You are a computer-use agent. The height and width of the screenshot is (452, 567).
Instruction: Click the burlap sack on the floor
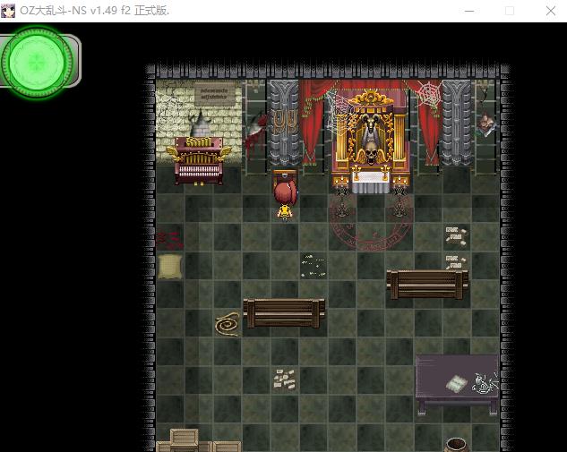tap(170, 267)
